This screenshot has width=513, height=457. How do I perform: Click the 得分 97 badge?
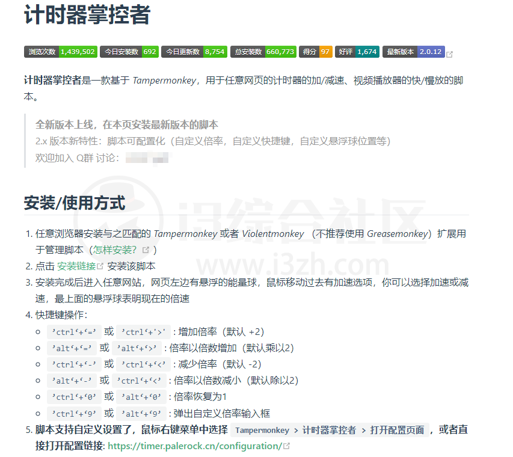[x=316, y=52]
